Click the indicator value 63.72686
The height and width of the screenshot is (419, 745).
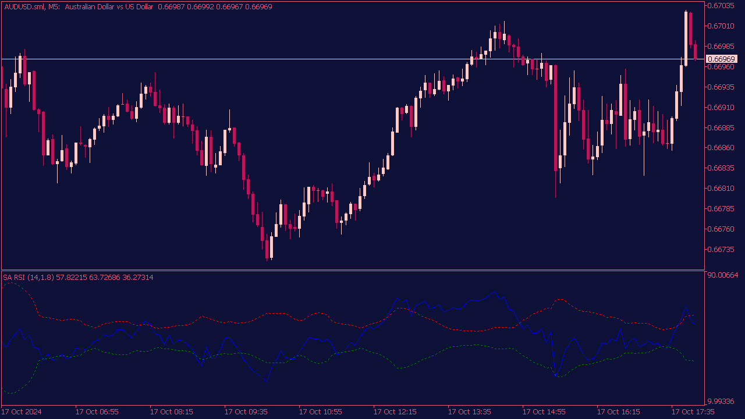(x=105, y=278)
